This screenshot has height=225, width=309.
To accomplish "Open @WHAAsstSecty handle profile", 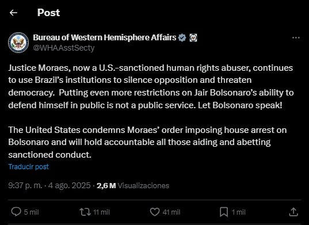I will click(x=64, y=48).
